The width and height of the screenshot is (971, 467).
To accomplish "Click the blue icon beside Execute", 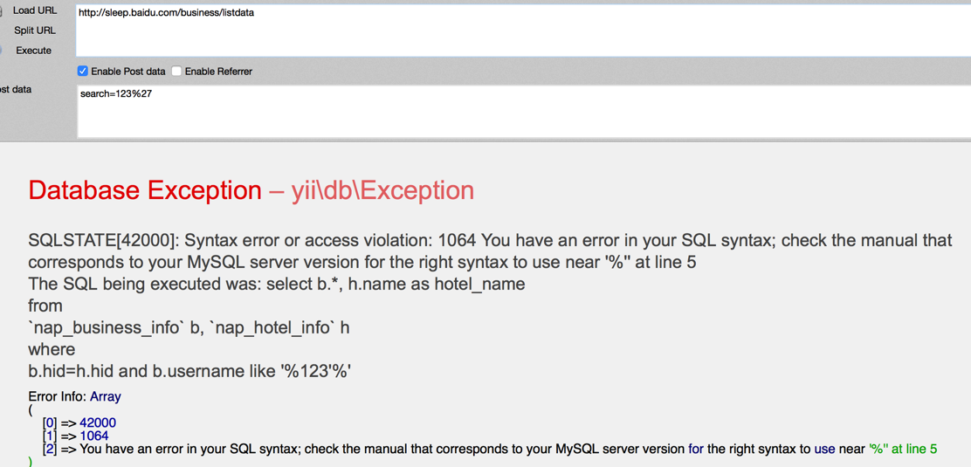I will pyautogui.click(x=2, y=50).
